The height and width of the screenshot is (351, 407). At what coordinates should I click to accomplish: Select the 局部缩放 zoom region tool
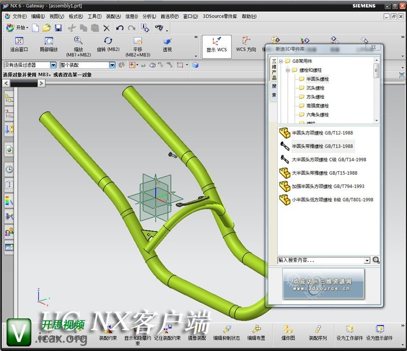(48, 44)
